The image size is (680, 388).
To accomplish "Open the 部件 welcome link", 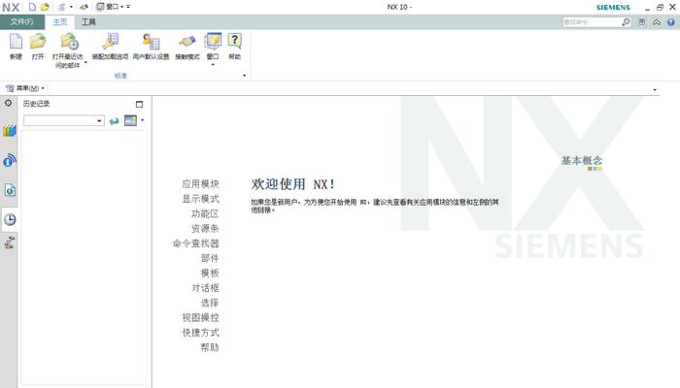I will tap(210, 259).
